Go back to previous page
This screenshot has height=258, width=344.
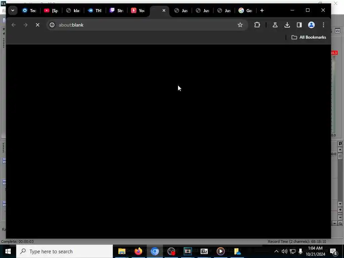[13, 25]
